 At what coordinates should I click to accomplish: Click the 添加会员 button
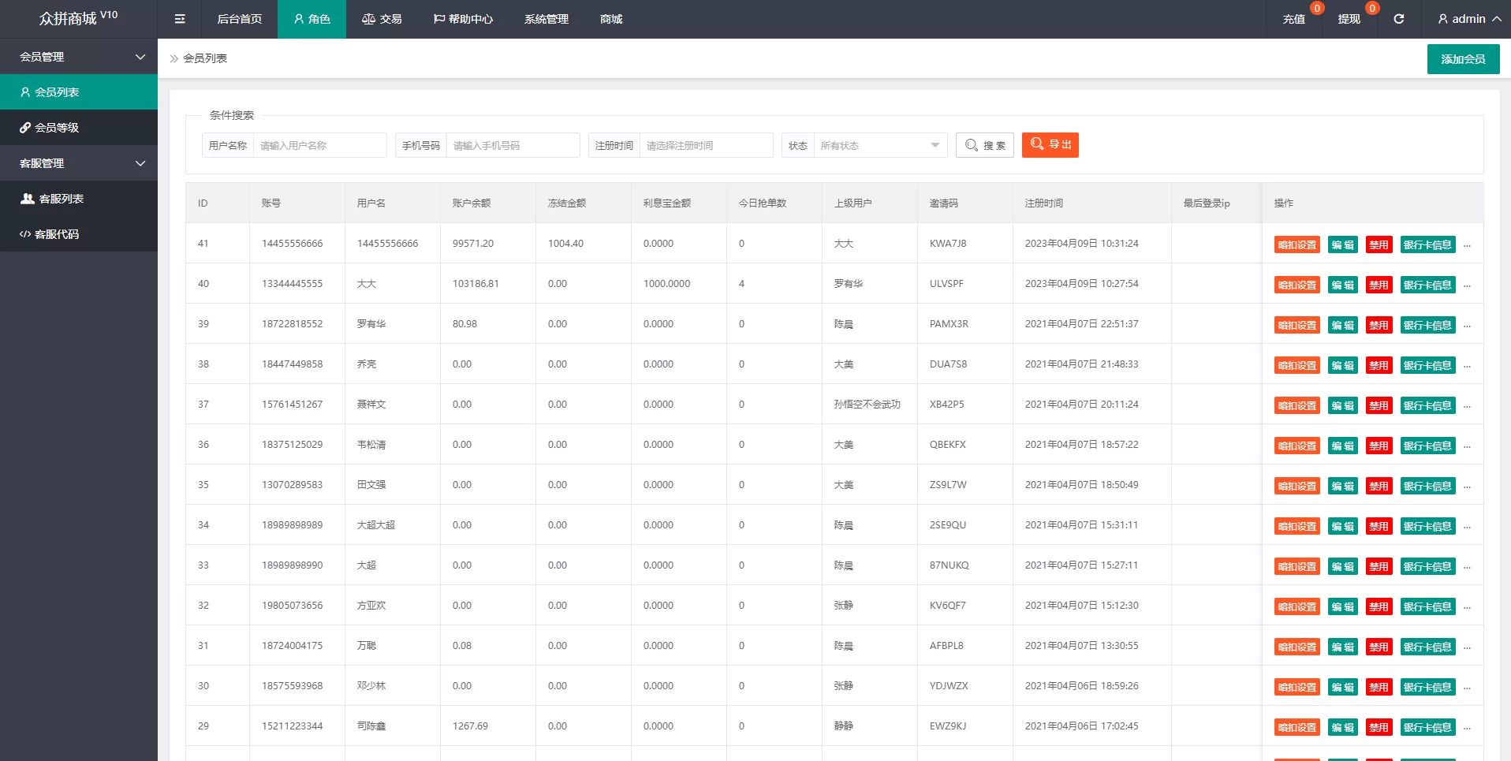click(1463, 59)
